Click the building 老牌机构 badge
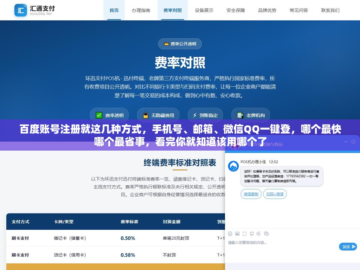The width and height of the screenshot is (360, 270). tap(250, 115)
